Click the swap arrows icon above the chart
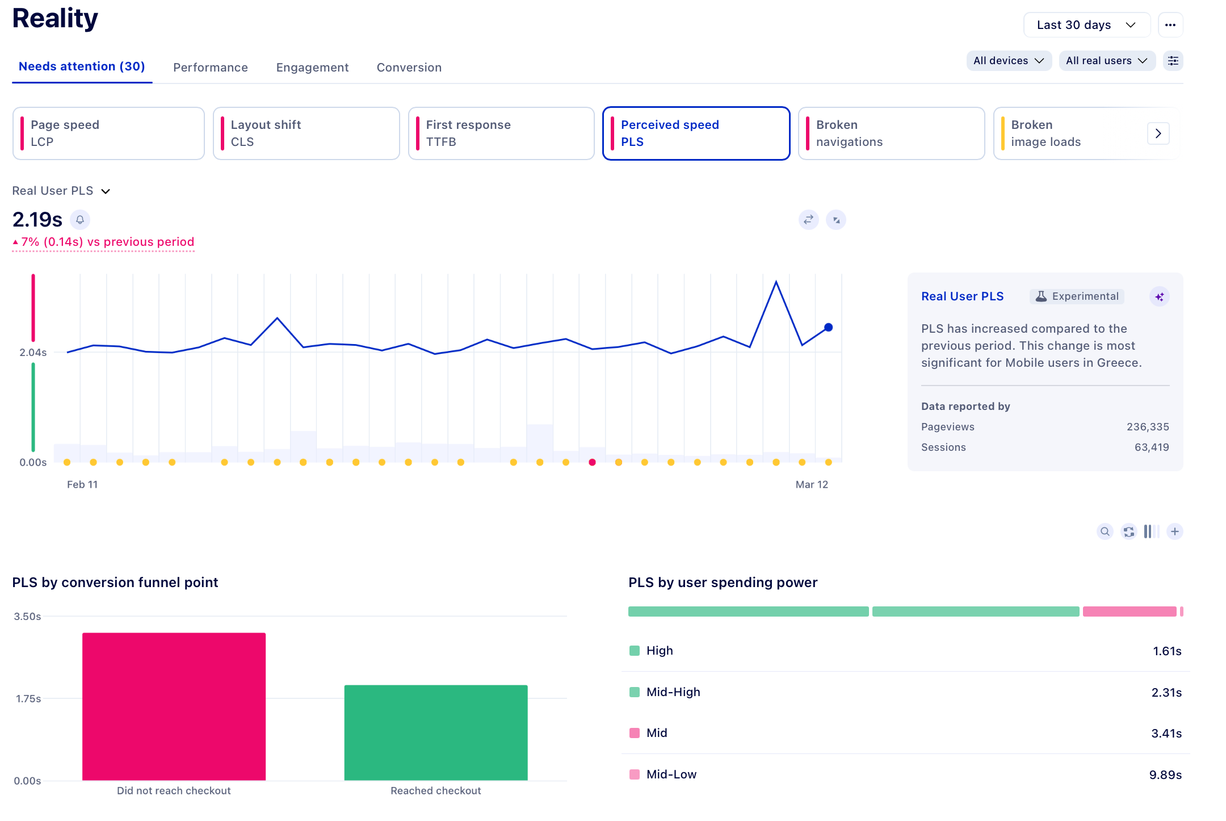Screen dimensions: 1226x821 pos(808,220)
